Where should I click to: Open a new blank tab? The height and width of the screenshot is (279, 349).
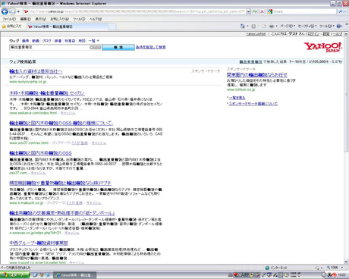pyautogui.click(x=112, y=27)
